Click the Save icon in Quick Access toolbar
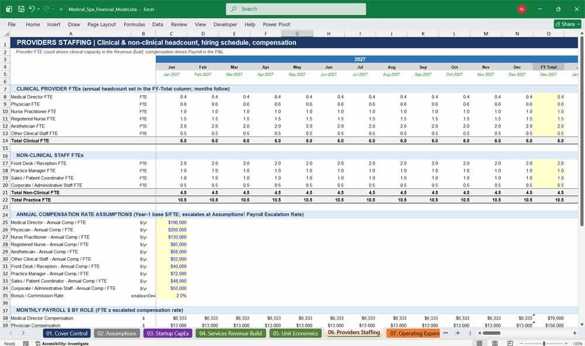This screenshot has width=585, height=346. pyautogui.click(x=21, y=9)
